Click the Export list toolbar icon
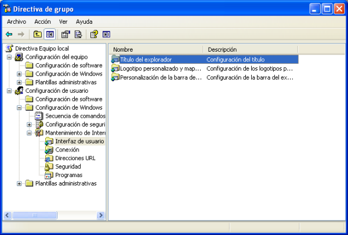 pos(78,34)
